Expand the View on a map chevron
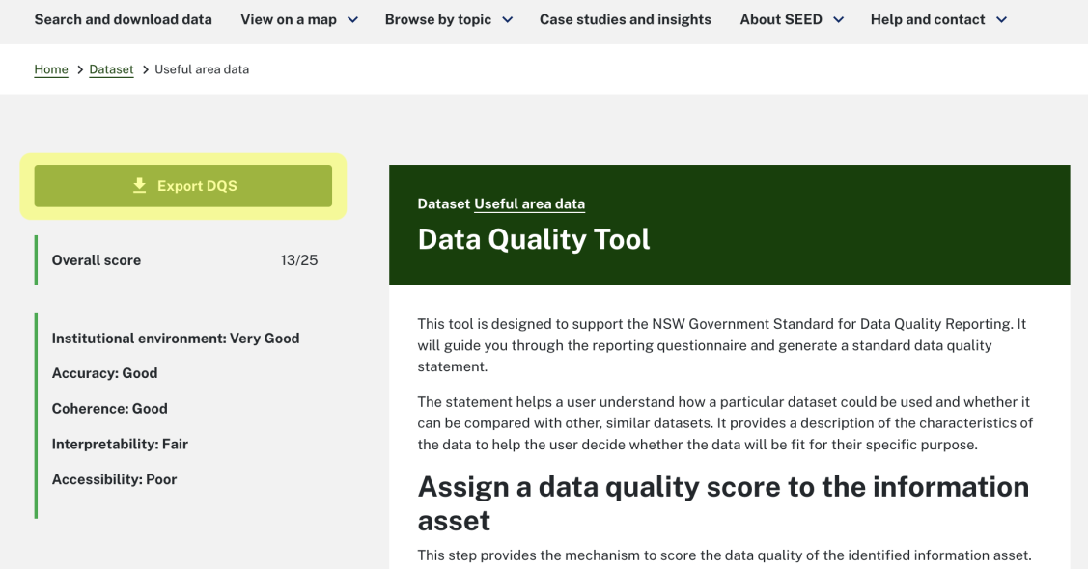 352,20
